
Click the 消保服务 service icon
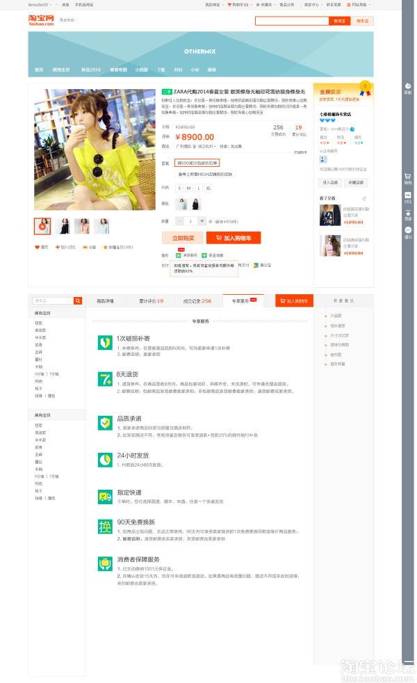click(x=179, y=255)
